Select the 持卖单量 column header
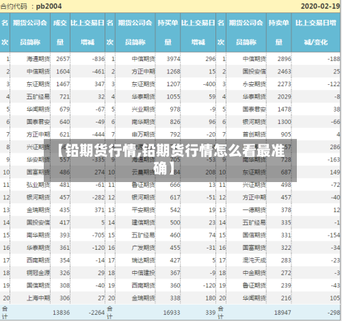 (x=279, y=32)
